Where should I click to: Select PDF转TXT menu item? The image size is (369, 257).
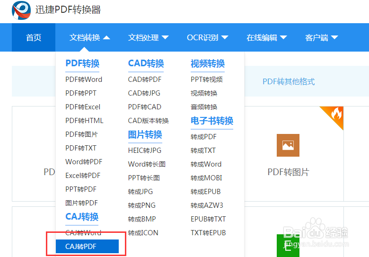[x=81, y=148]
